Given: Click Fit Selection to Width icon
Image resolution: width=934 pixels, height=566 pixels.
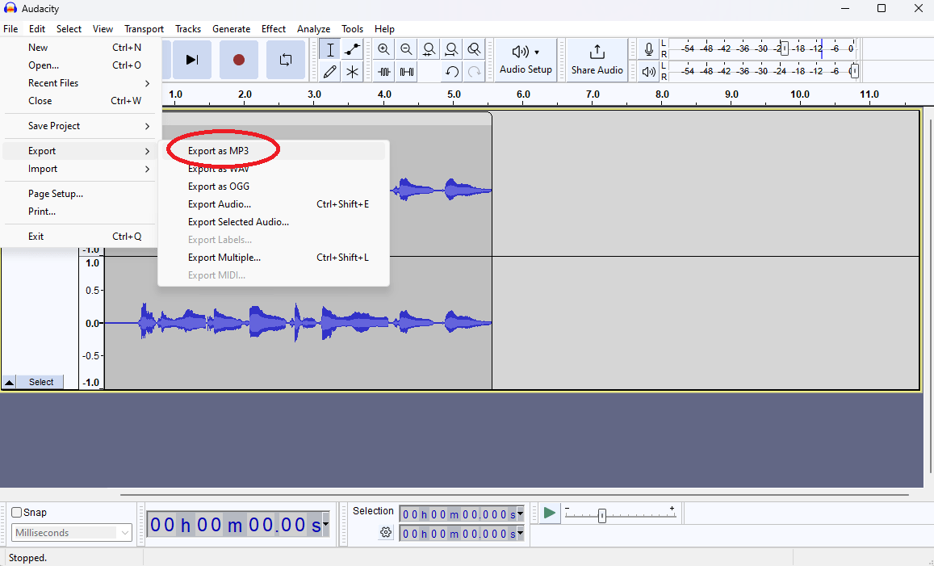Looking at the screenshot, I should 429,49.
